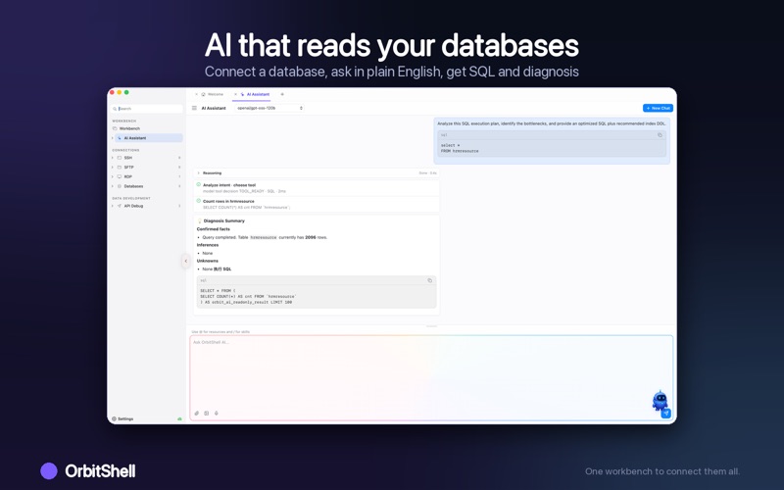Click the SSH folder icon
This screenshot has height=490, width=784.
pos(119,158)
